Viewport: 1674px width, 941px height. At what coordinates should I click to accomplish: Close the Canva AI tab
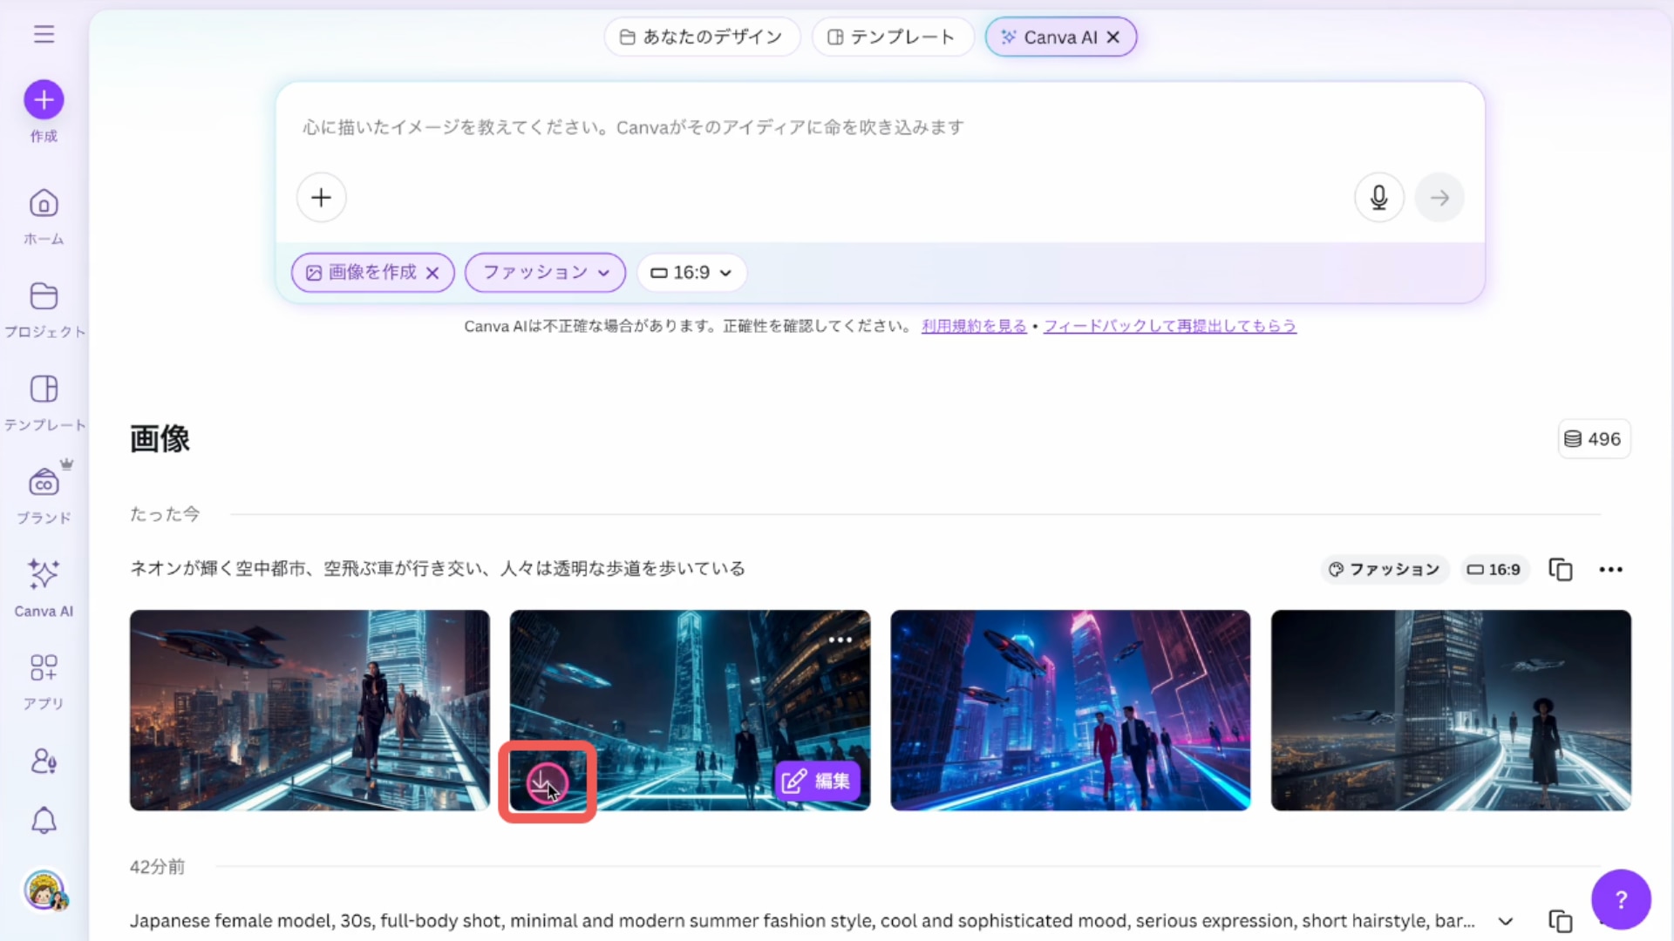(1113, 37)
